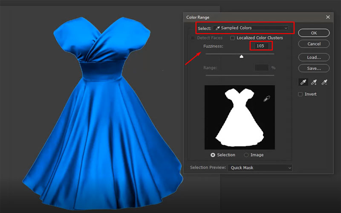
Task: Select the Selection radio button
Action: 213,155
